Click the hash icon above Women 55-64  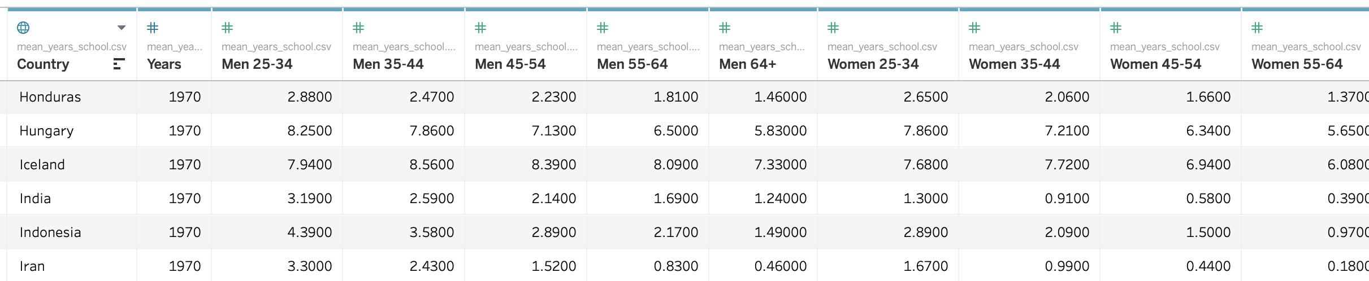(1257, 28)
